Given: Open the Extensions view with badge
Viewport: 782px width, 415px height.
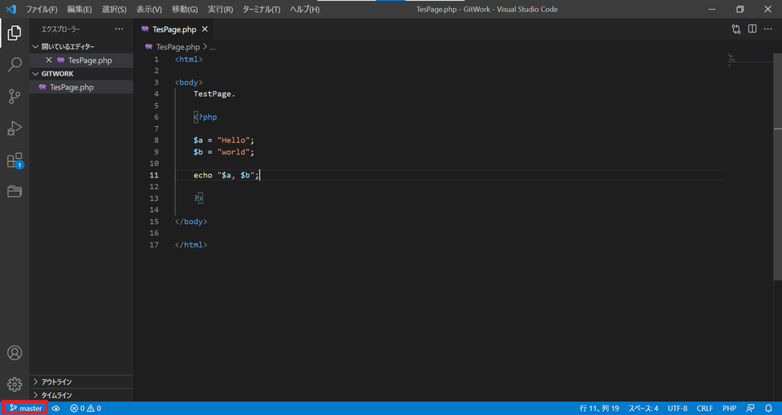Looking at the screenshot, I should tap(15, 160).
